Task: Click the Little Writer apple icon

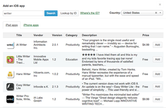Action: 10,60
